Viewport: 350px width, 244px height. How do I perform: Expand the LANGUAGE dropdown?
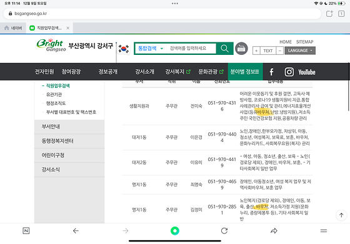pyautogui.click(x=300, y=51)
